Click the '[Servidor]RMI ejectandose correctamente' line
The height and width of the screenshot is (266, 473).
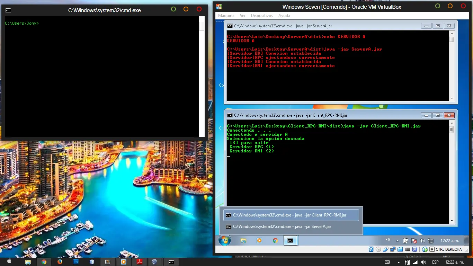click(281, 66)
